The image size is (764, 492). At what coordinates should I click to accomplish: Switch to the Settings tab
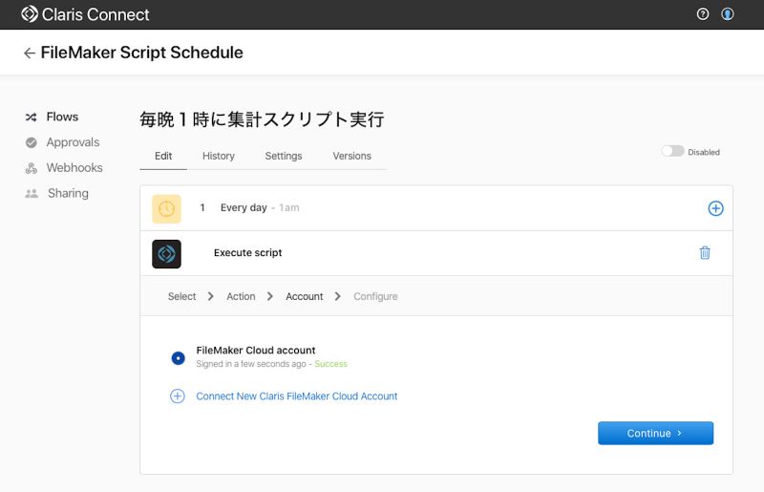[x=284, y=156]
